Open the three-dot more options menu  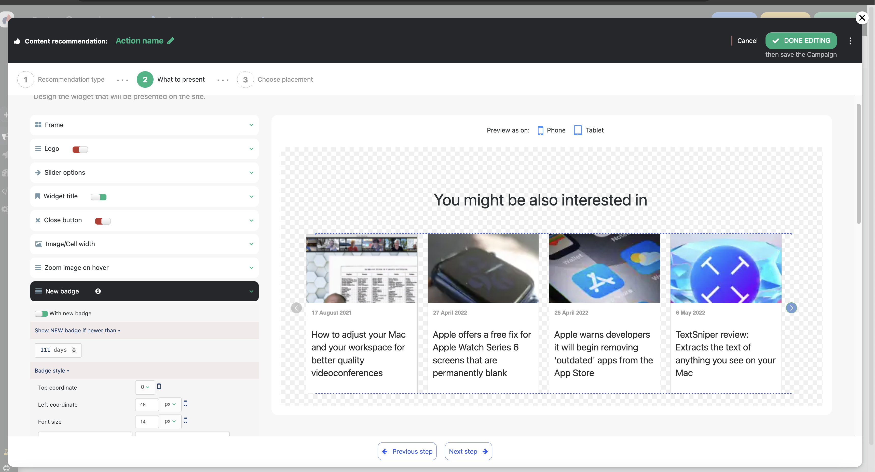coord(850,41)
